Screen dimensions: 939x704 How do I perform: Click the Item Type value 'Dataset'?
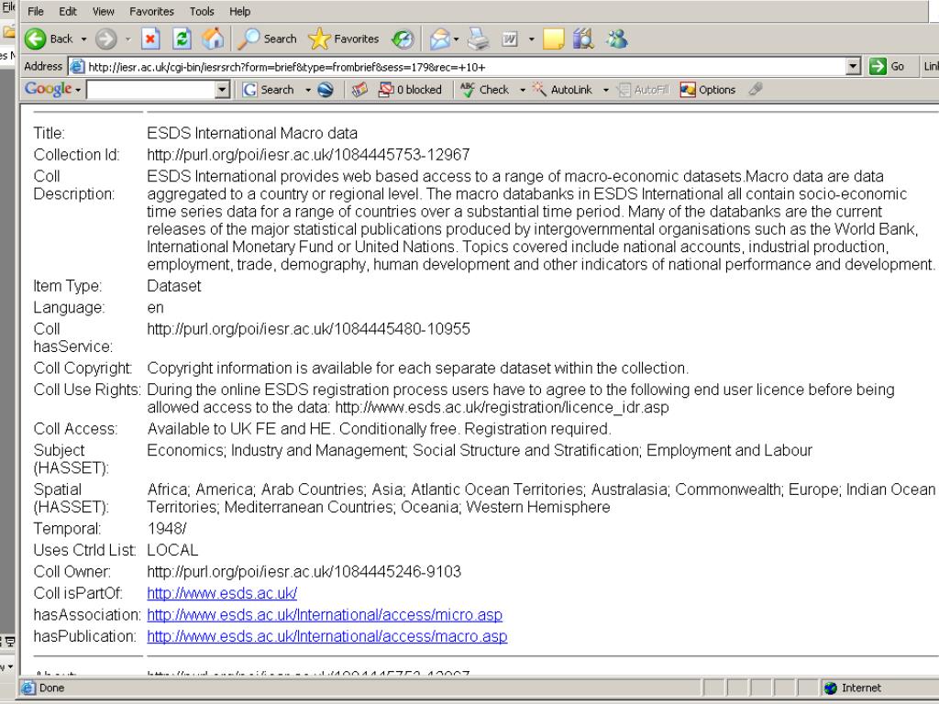tap(173, 286)
